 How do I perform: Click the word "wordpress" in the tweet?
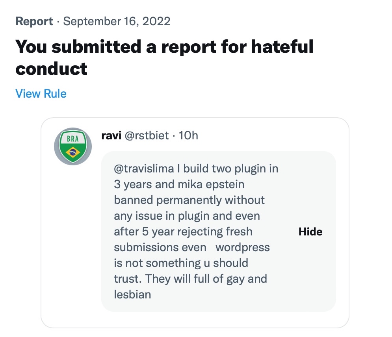click(x=243, y=247)
